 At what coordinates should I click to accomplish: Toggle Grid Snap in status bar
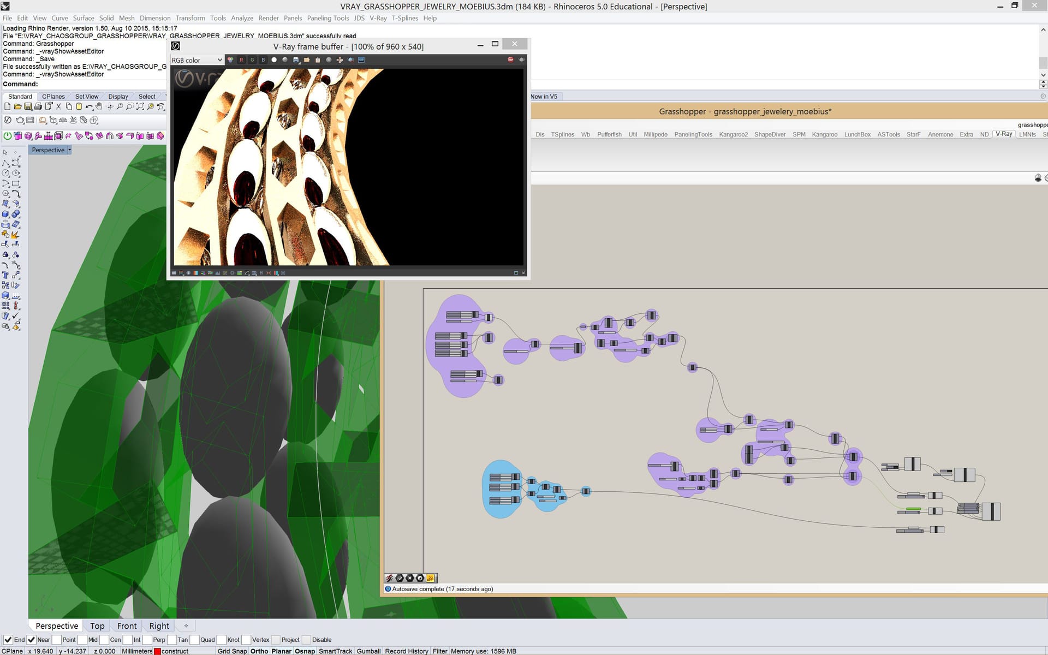(x=232, y=651)
